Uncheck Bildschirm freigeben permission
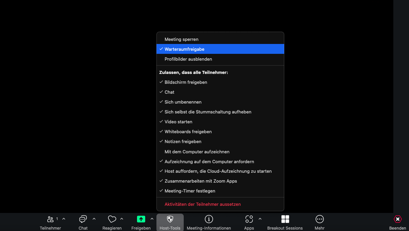Image resolution: width=409 pixels, height=231 pixels. pos(186,82)
